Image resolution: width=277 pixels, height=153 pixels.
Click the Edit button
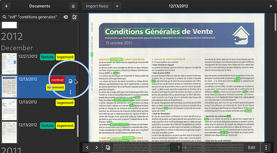point(252,147)
